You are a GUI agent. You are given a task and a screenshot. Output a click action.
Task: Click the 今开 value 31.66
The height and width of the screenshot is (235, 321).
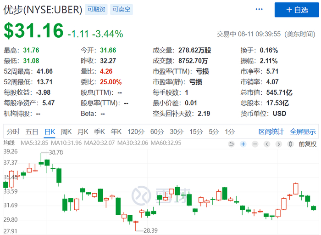coord(108,50)
